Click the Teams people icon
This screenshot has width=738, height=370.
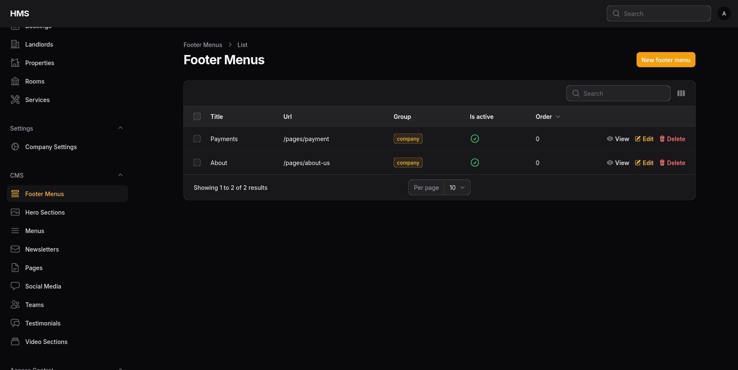click(15, 305)
